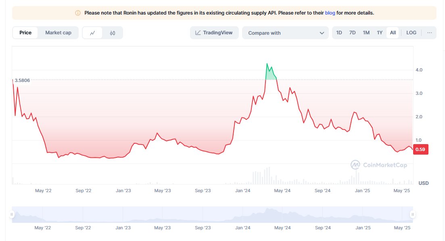The width and height of the screenshot is (445, 241).
Task: Click Jan '23 label on main chart axis
Action: [123, 191]
